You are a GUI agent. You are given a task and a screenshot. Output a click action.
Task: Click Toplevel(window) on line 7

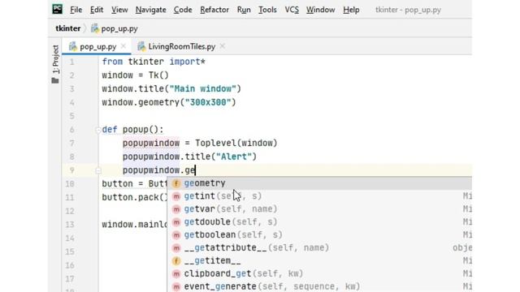(x=236, y=144)
